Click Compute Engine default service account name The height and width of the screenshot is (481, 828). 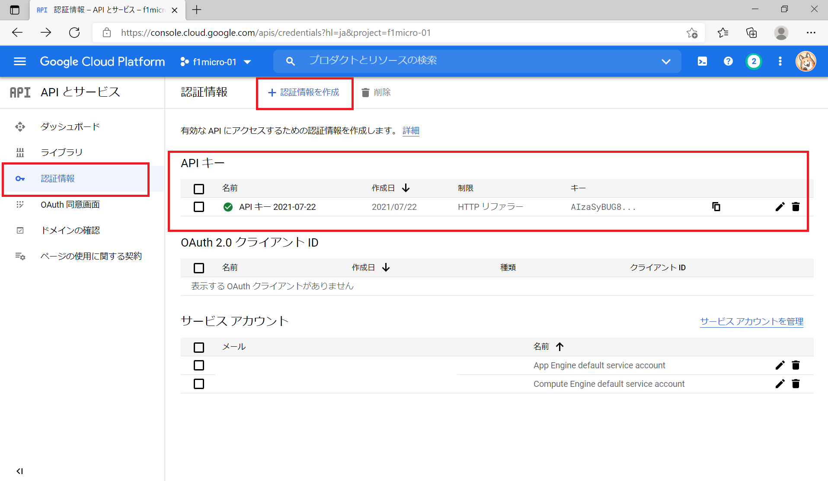click(x=609, y=384)
